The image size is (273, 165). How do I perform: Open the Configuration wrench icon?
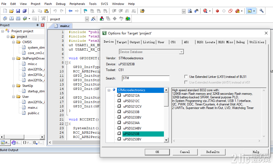(x=262, y=11)
